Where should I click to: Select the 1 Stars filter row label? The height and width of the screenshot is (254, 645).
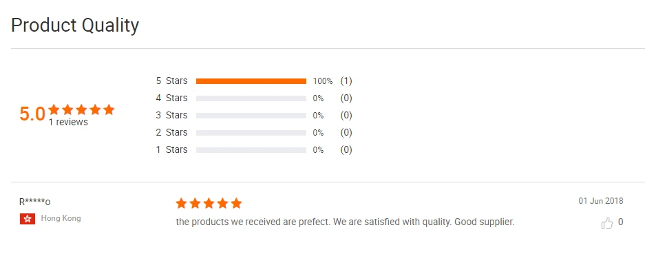(x=171, y=150)
